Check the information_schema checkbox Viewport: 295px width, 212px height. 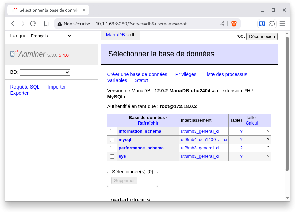coord(112,131)
